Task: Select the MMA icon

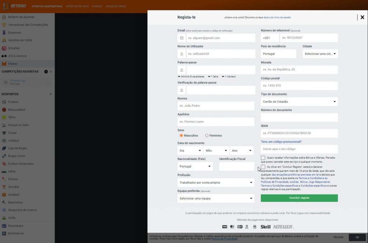Action: pyautogui.click(x=4, y=171)
